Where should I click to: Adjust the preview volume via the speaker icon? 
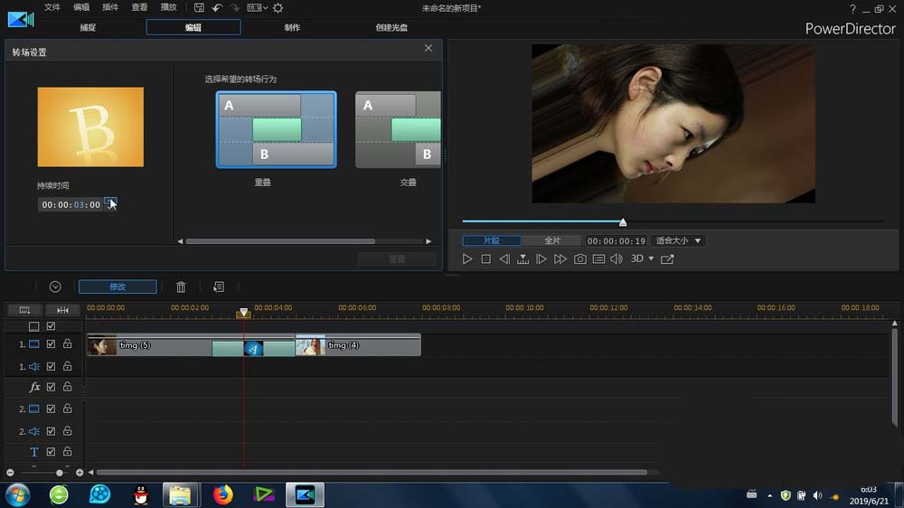click(617, 259)
